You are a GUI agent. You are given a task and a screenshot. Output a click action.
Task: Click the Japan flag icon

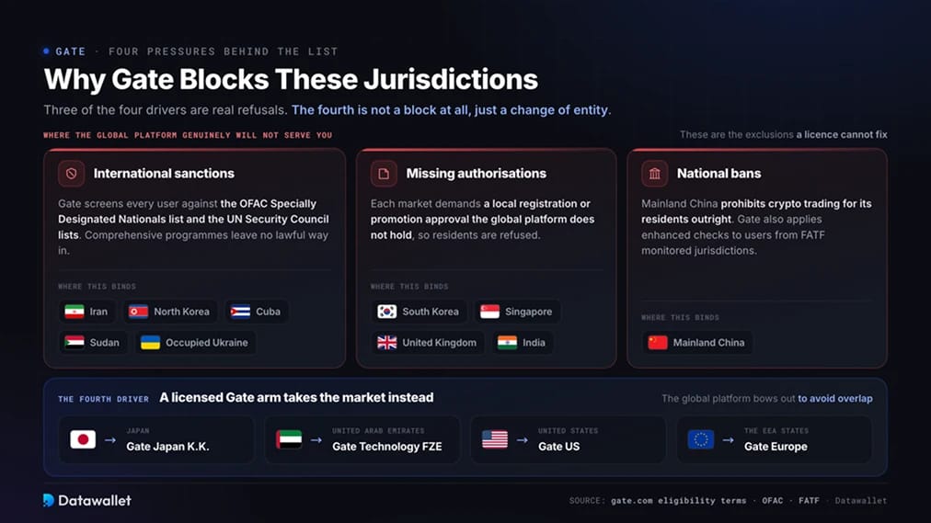[x=83, y=439]
